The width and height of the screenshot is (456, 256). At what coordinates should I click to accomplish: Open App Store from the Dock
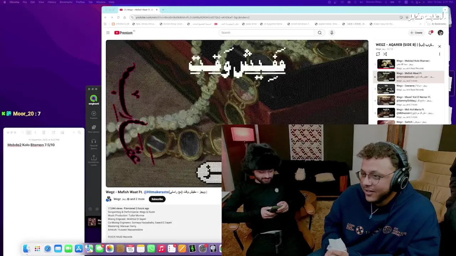(x=78, y=249)
